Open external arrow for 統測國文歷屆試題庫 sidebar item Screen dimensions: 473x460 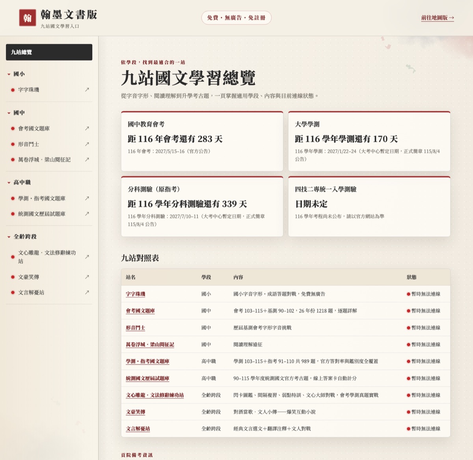pos(87,214)
